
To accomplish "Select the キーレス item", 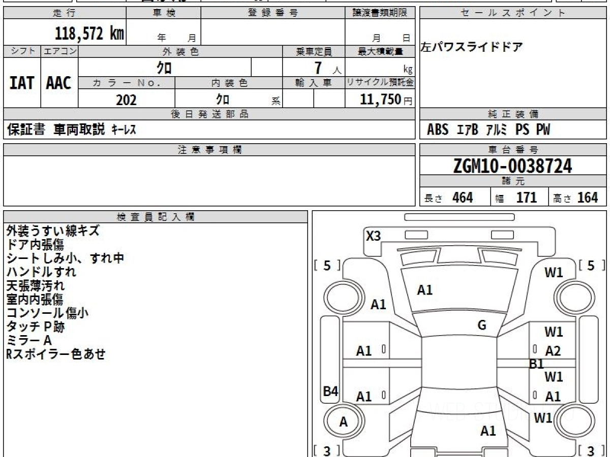I will pos(124,130).
